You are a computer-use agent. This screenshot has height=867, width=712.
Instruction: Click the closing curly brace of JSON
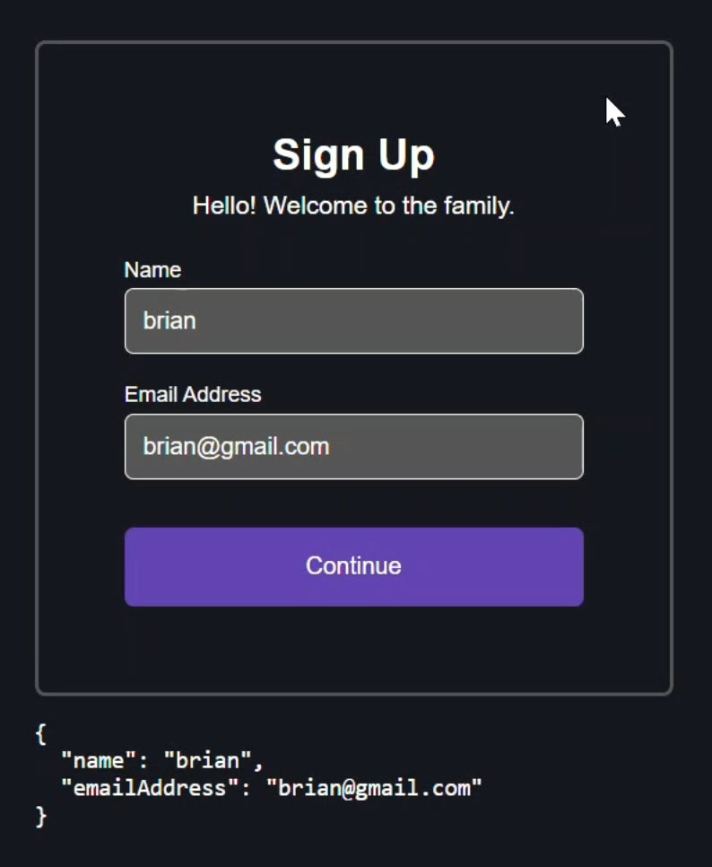[x=40, y=816]
